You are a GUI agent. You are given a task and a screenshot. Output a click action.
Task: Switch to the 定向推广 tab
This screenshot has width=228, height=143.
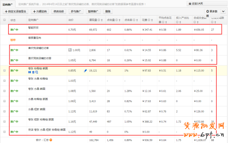point(7,5)
